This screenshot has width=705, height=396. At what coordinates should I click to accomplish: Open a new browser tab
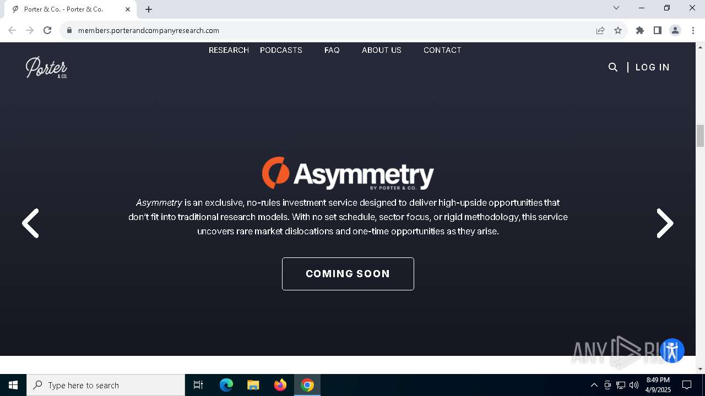click(149, 9)
